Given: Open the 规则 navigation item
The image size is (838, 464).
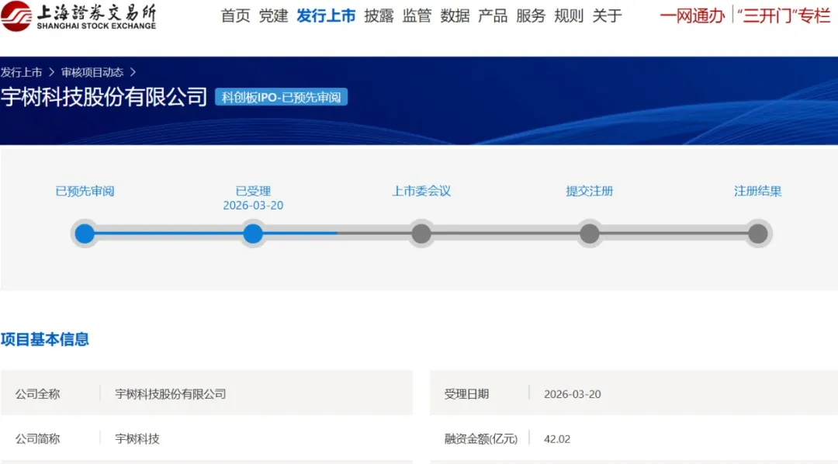Looking at the screenshot, I should (x=570, y=16).
